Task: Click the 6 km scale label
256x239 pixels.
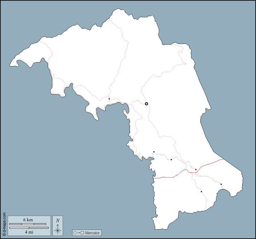Action: coord(28,220)
